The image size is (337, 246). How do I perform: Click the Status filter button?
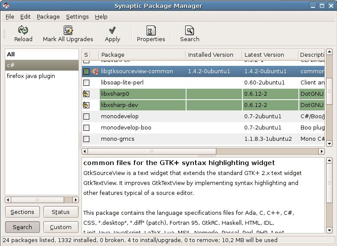tap(61, 212)
